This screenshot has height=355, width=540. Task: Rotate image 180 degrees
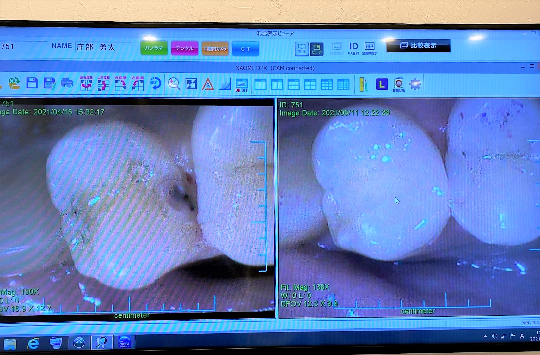(155, 83)
